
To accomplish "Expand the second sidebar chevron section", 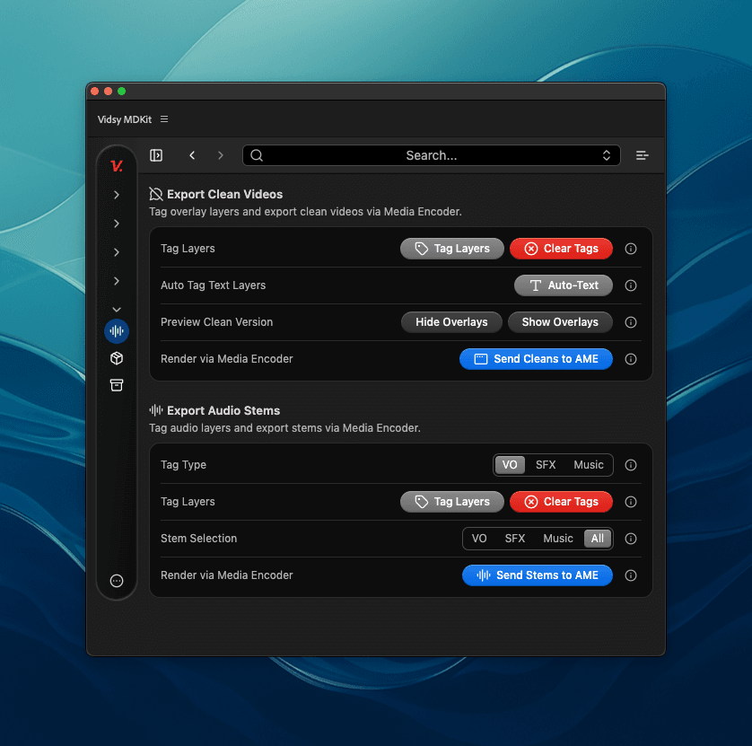I will tap(117, 224).
